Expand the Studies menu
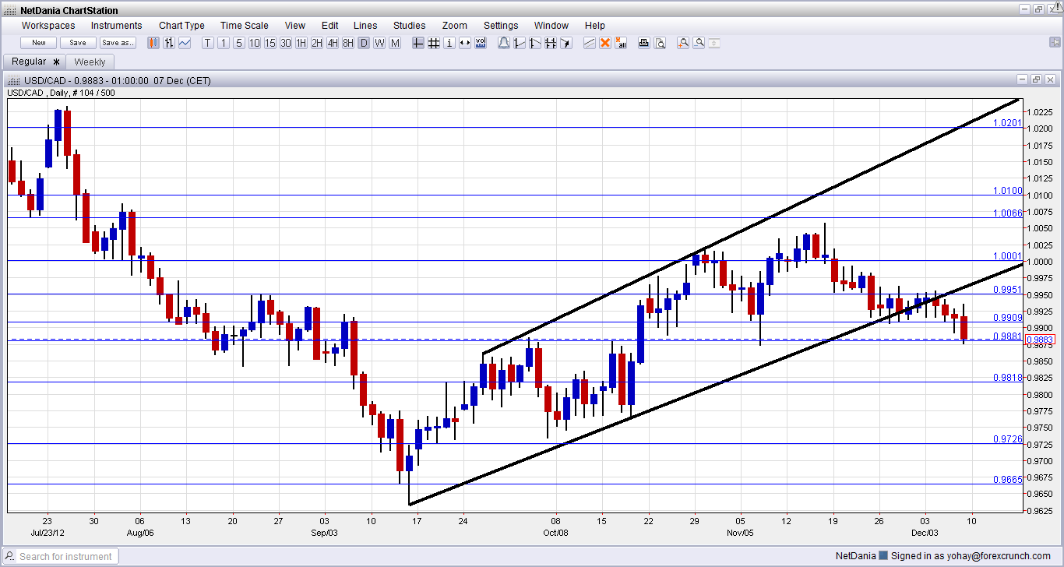Screen dimensions: 1064x567 point(409,26)
